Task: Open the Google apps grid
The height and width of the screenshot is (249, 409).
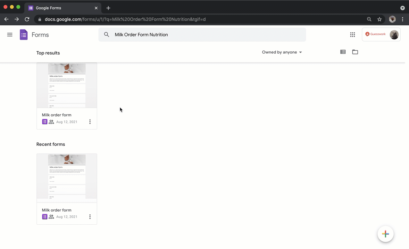Action: coord(353,34)
